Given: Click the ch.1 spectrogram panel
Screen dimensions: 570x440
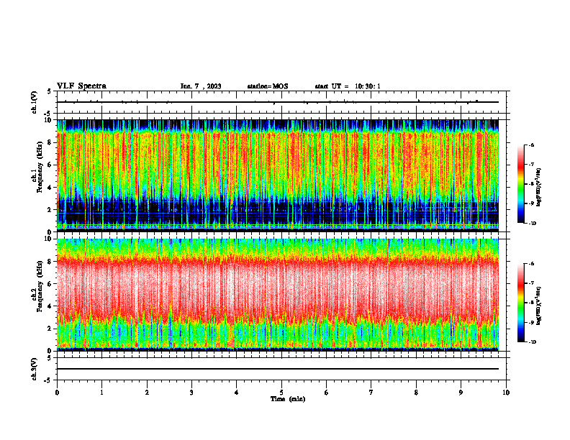Looking at the screenshot, I should [278, 175].
